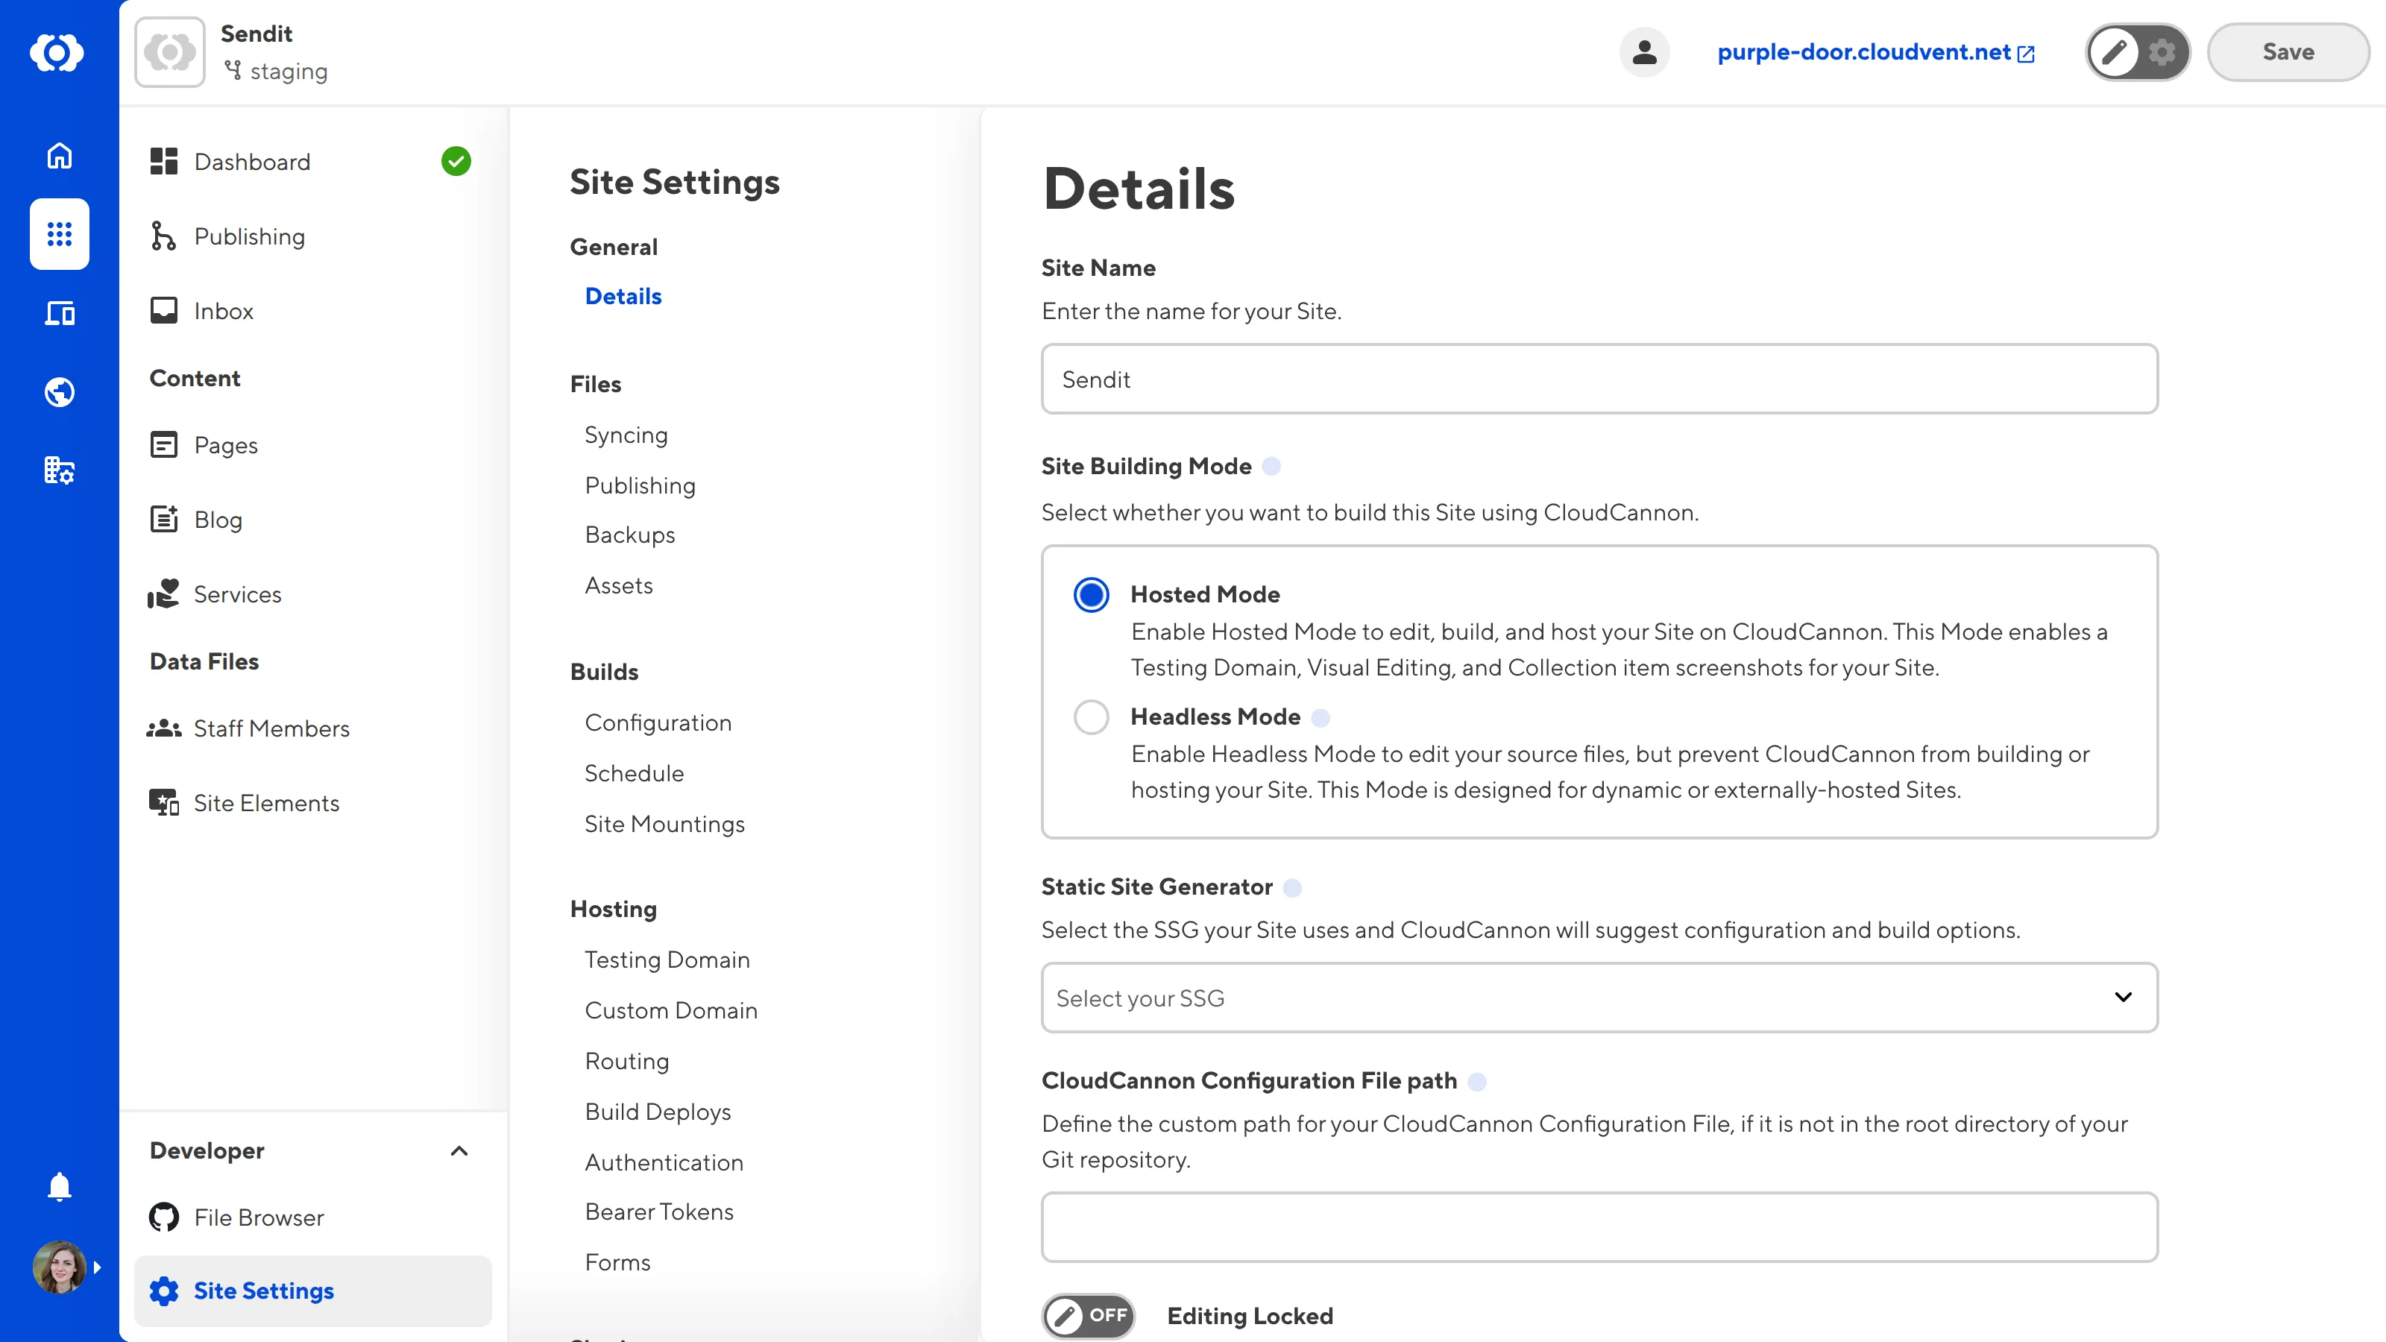Select the Staff Members icon under Data Files
The image size is (2386, 1342).
(x=164, y=729)
